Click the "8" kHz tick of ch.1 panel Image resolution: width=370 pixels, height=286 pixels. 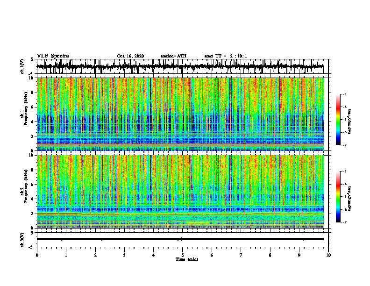click(33, 93)
